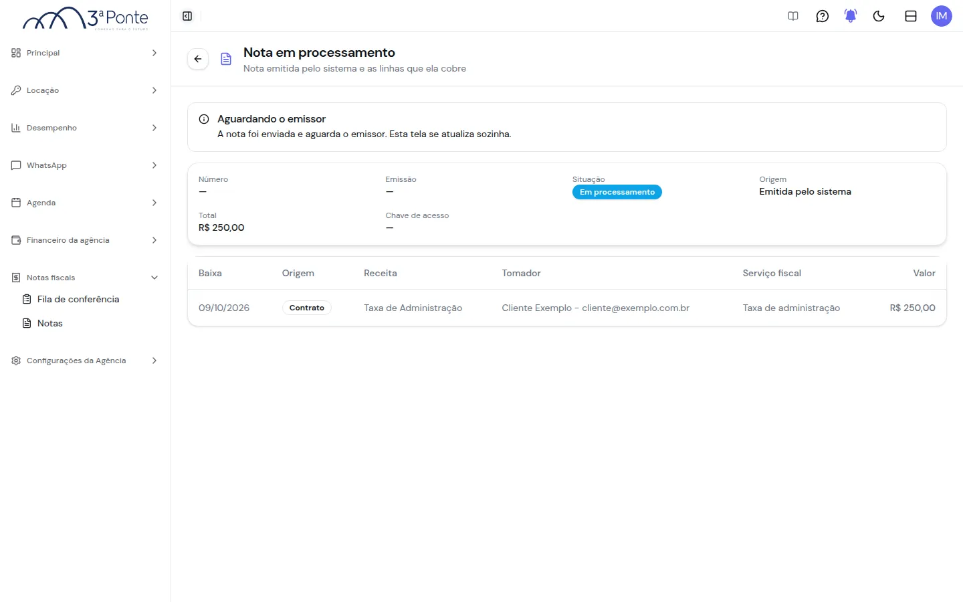Click the Agenda calendar icon
The height and width of the screenshot is (602, 963).
[x=16, y=203]
